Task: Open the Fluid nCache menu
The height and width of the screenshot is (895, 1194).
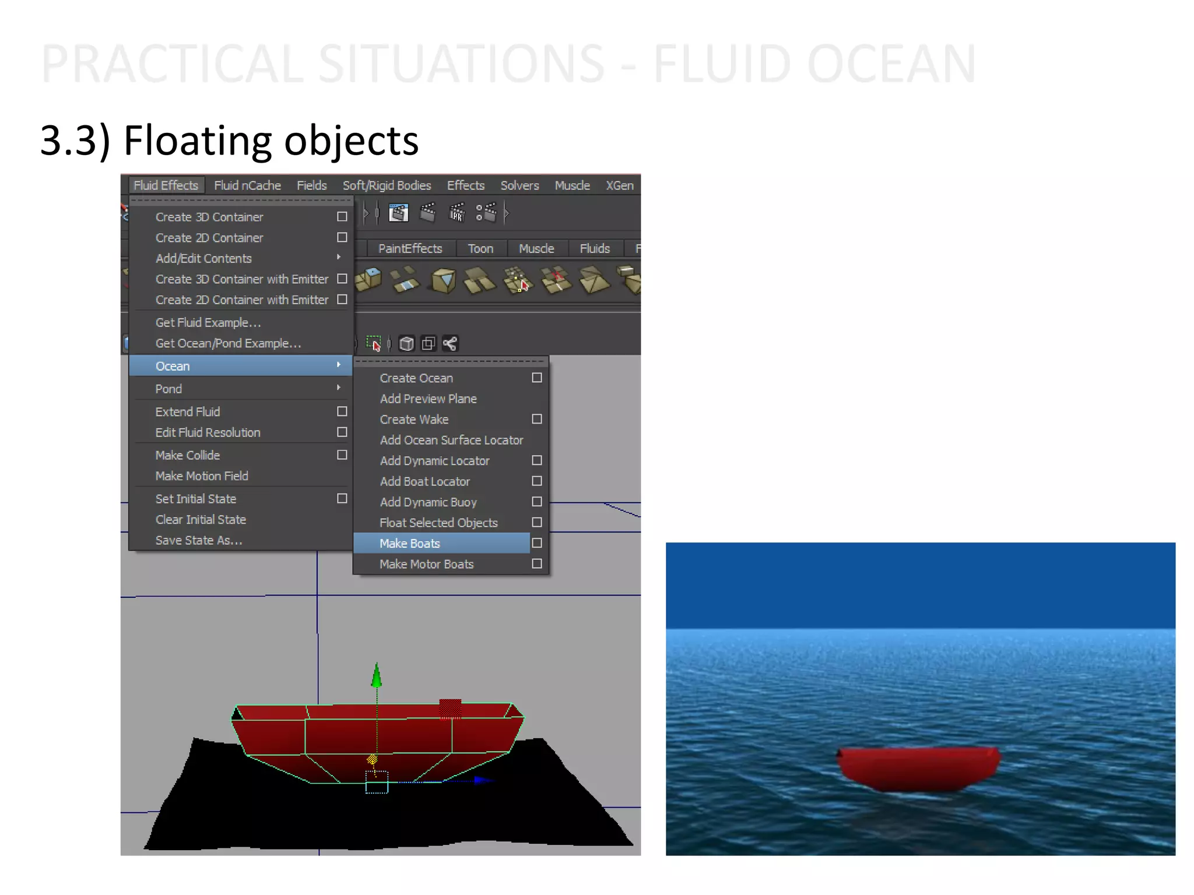Action: pyautogui.click(x=247, y=185)
